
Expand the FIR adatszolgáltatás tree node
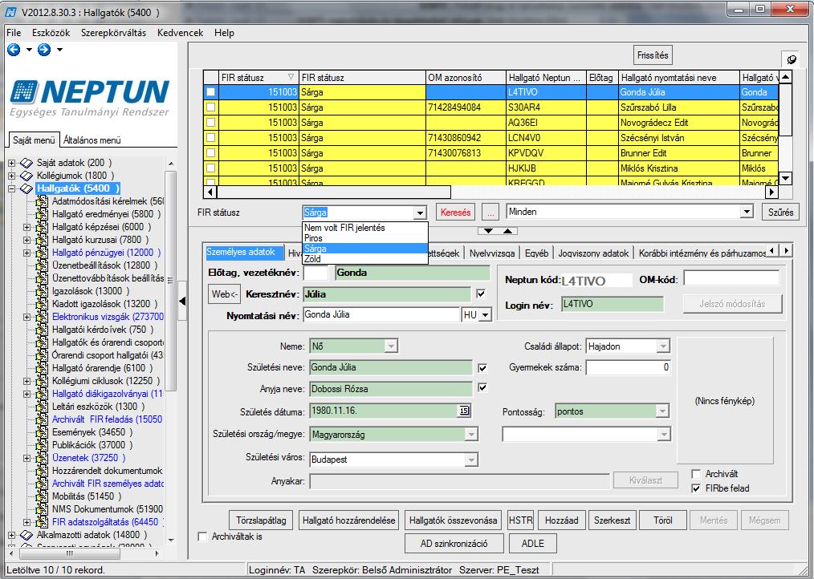click(27, 522)
